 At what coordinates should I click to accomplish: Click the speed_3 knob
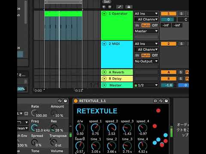(127, 127)
